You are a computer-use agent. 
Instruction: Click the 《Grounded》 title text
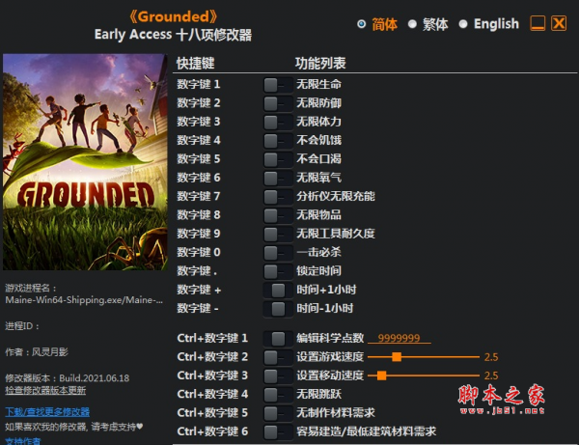173,16
